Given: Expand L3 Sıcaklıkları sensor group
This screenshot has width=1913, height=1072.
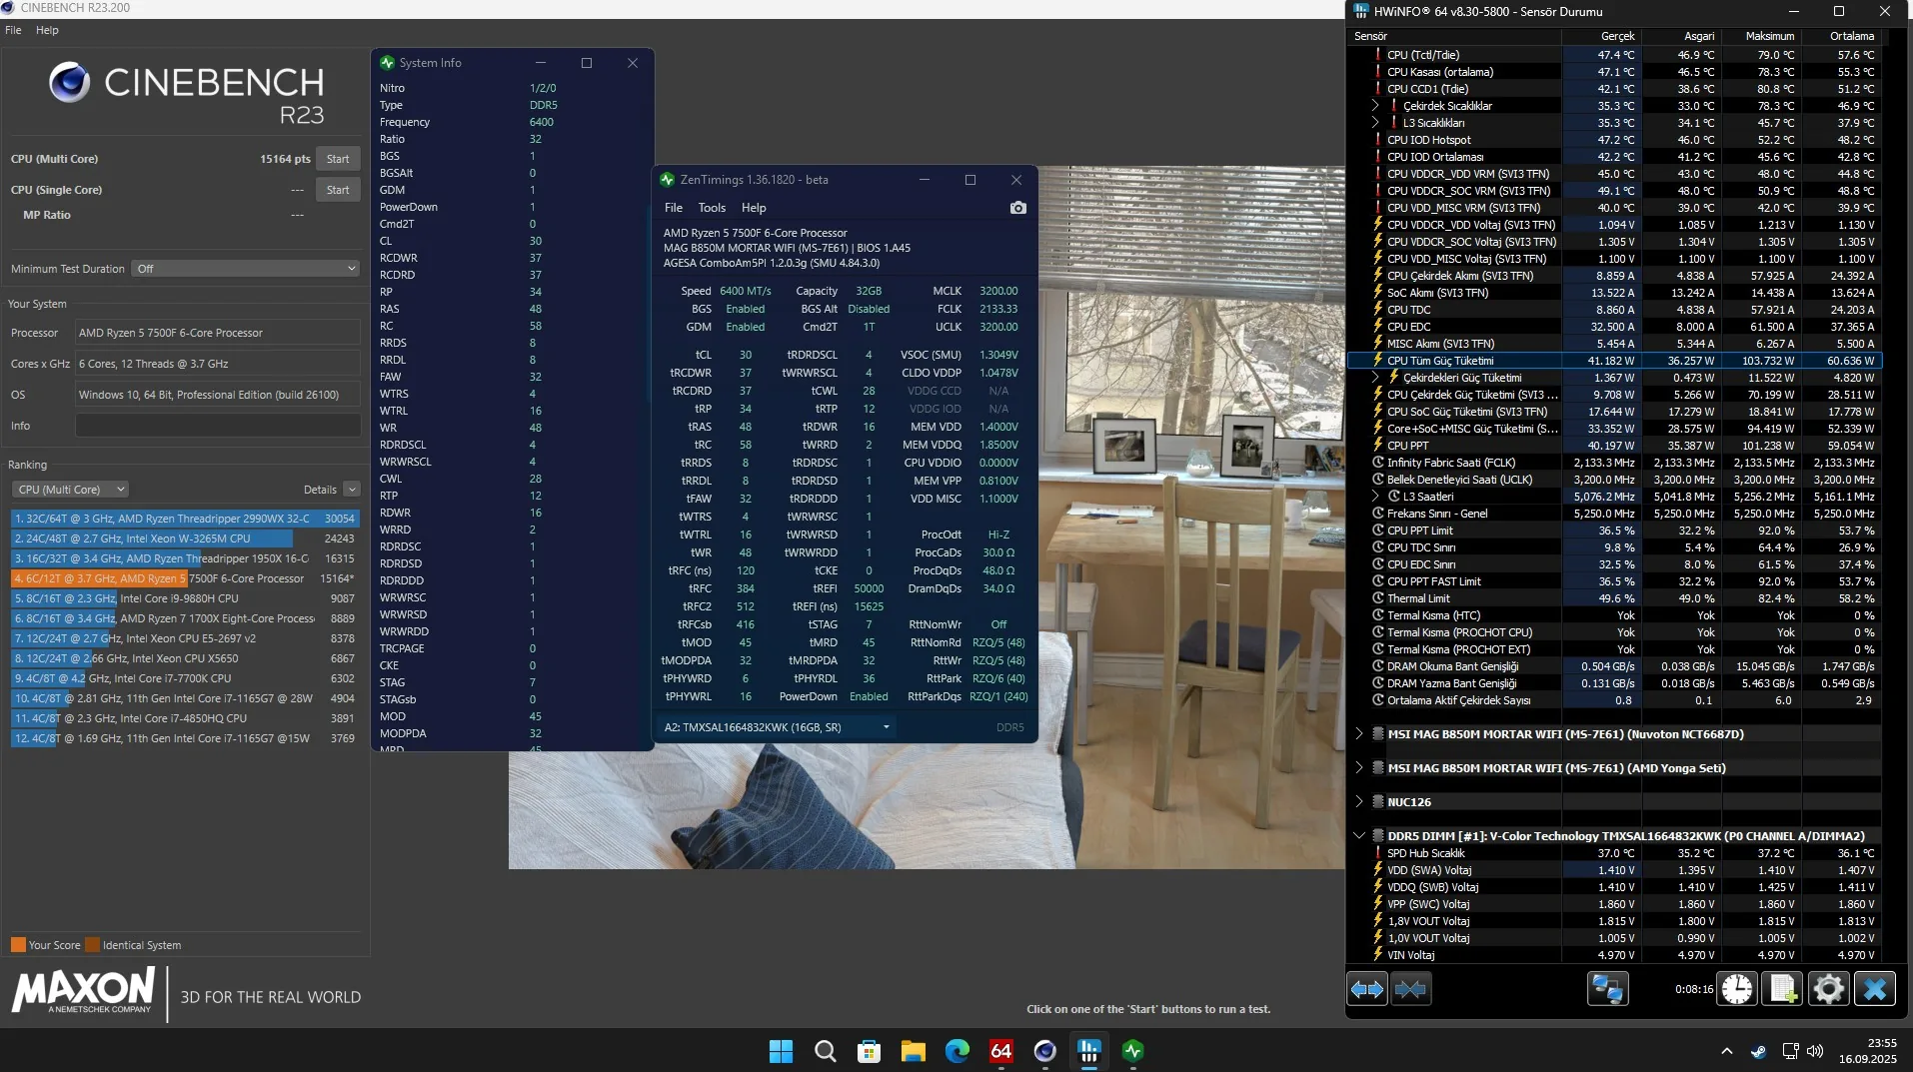Looking at the screenshot, I should 1374,123.
